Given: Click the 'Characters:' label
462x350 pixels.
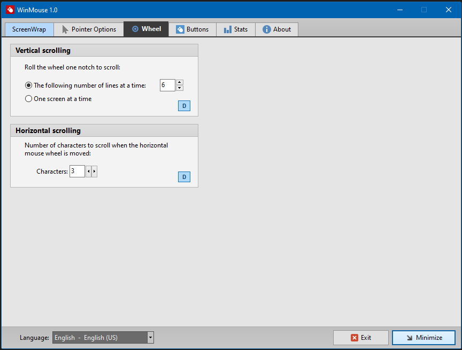Looking at the screenshot, I should click(x=52, y=172).
